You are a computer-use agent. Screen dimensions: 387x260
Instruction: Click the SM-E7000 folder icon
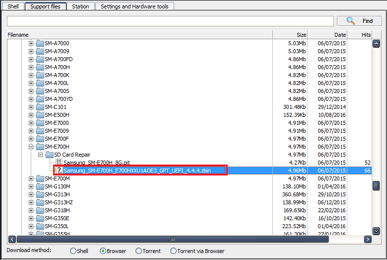[40, 123]
